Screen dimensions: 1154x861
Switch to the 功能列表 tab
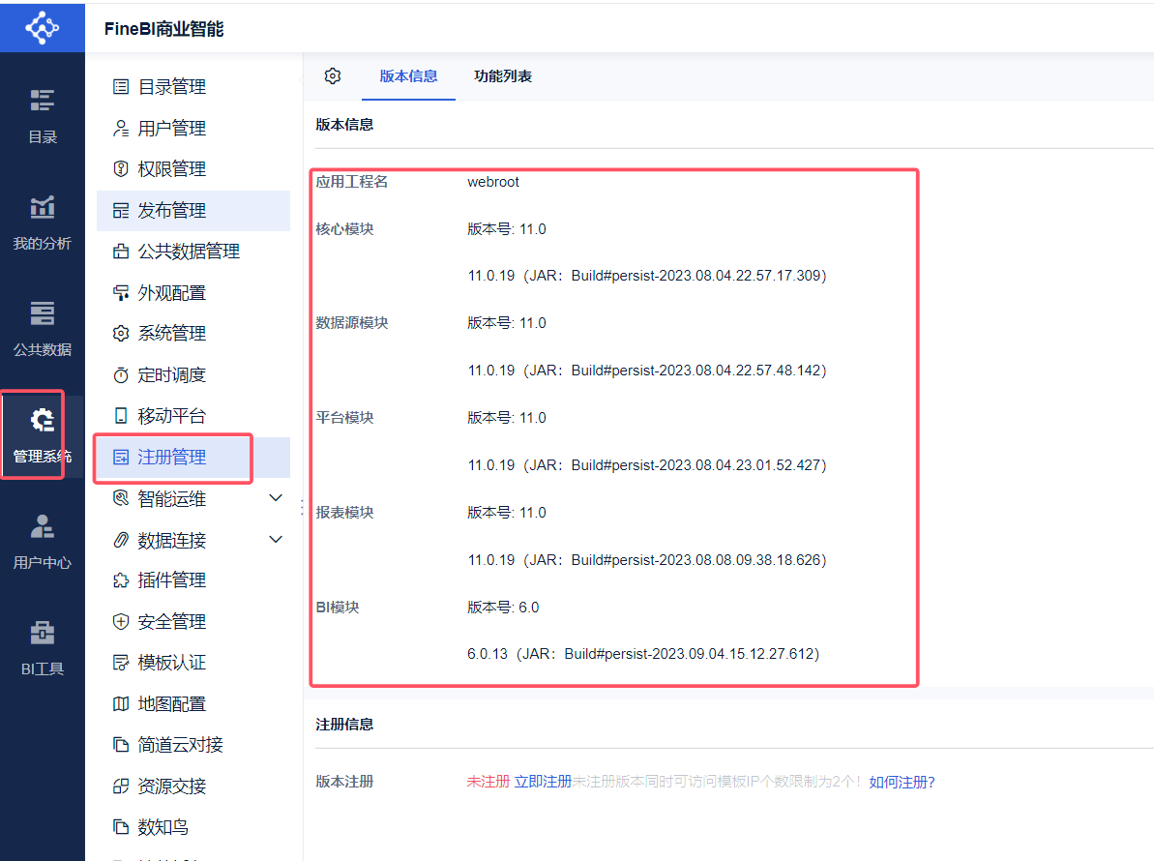pos(503,75)
